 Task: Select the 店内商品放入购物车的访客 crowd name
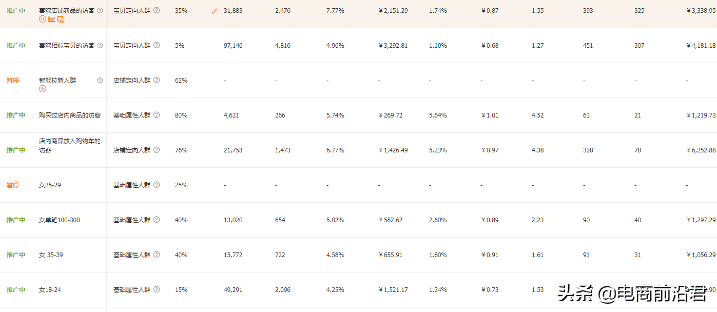(70, 145)
